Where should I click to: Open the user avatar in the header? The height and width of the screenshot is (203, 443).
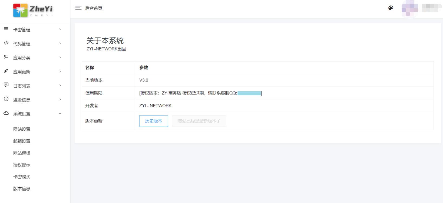pyautogui.click(x=409, y=8)
